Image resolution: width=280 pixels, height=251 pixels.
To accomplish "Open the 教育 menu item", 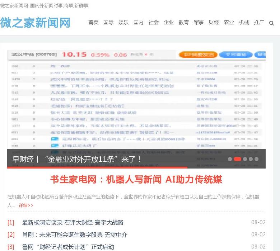I will click(x=183, y=23).
